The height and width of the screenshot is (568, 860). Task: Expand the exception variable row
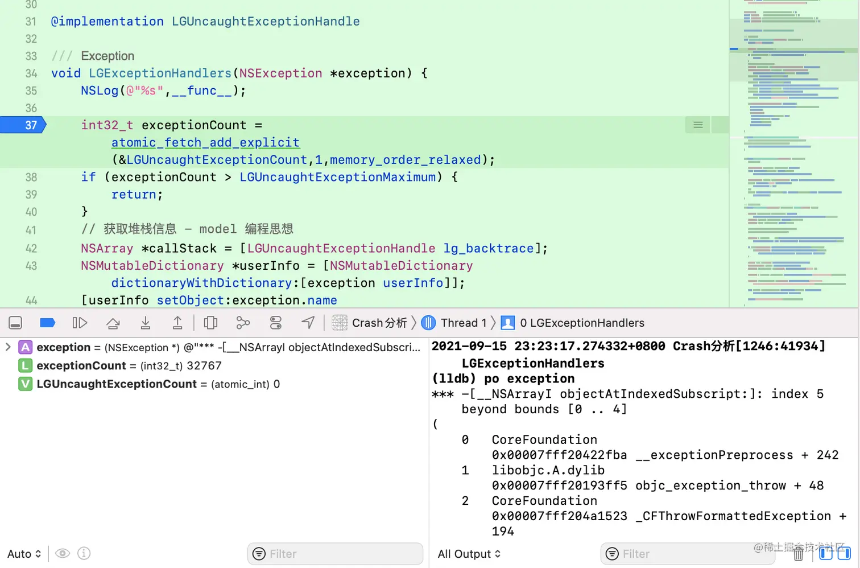pos(8,347)
